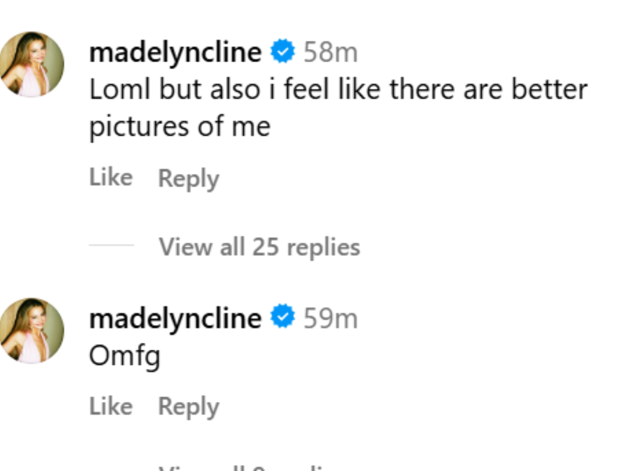The width and height of the screenshot is (629, 471).
Task: Expand View all 25 replies
Action: pos(259,246)
